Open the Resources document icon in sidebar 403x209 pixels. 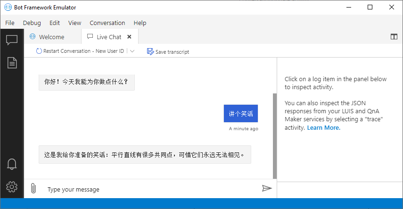pyautogui.click(x=12, y=62)
